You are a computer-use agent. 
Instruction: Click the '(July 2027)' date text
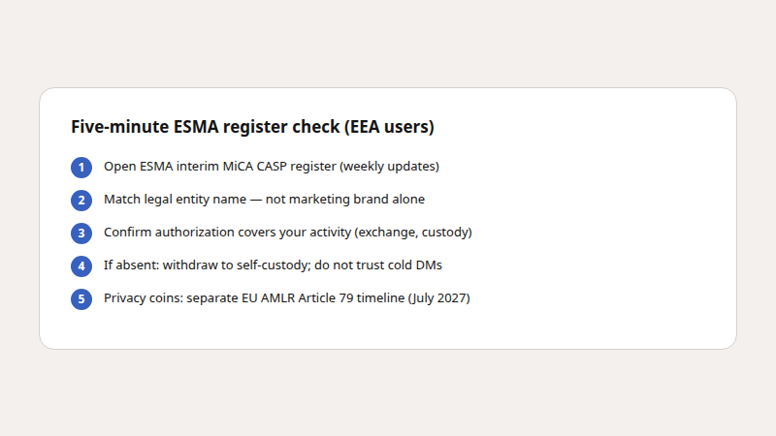pyautogui.click(x=439, y=298)
